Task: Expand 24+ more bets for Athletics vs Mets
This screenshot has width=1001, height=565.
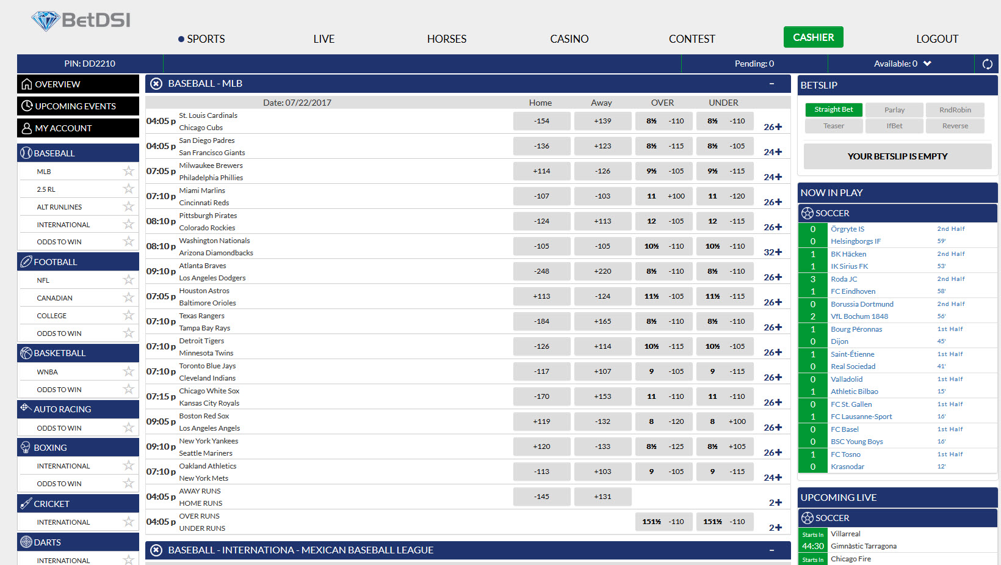Action: (773, 478)
